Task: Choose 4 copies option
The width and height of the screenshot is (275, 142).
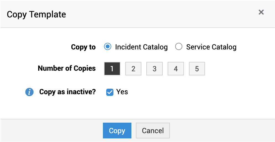Action: [x=176, y=69]
